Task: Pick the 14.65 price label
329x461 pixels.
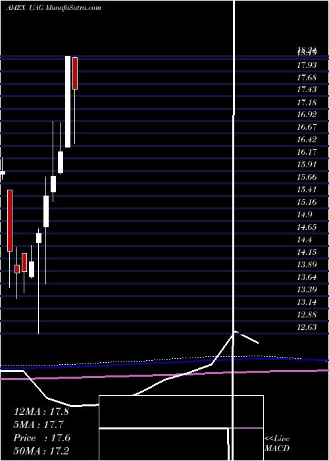Action: pyautogui.click(x=307, y=227)
